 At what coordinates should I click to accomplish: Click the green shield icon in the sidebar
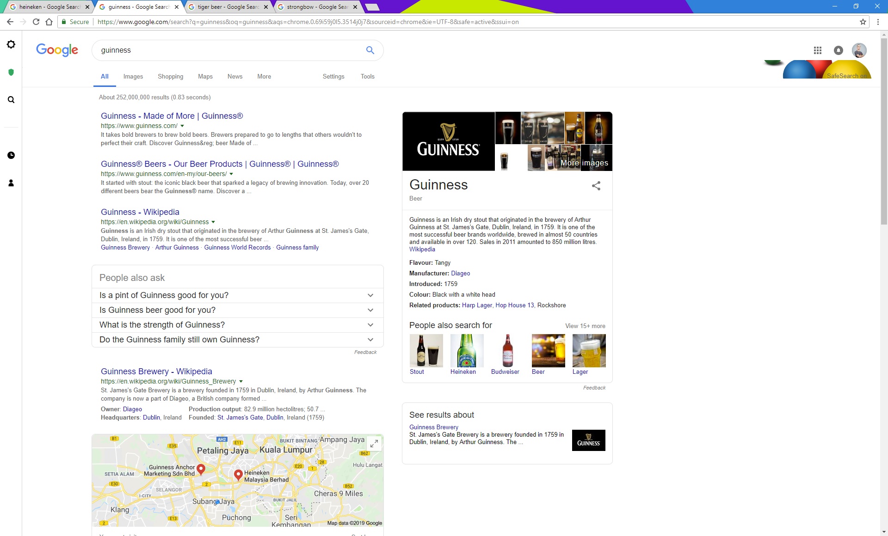[x=11, y=72]
